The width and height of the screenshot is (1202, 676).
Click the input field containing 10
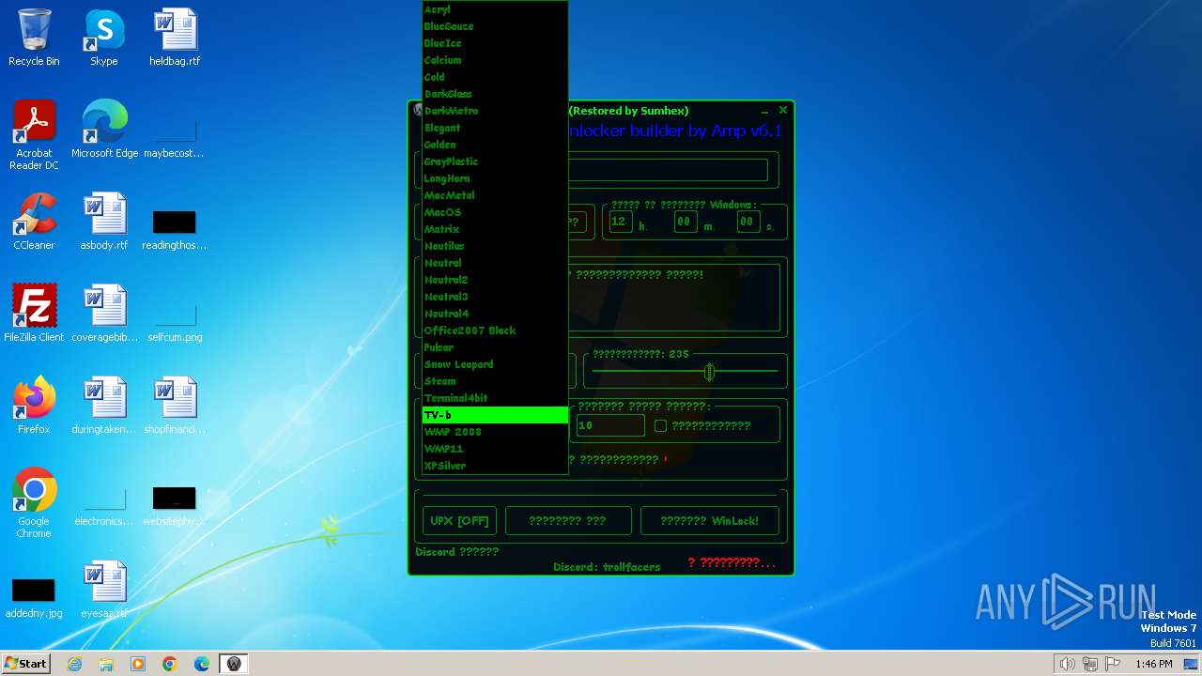pyautogui.click(x=610, y=425)
